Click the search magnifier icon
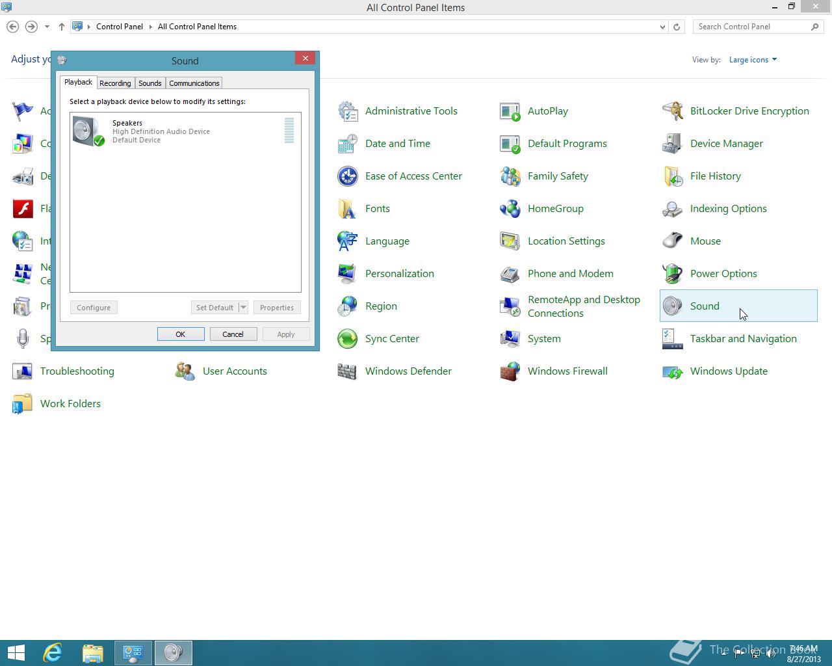Screen dimensions: 832x666 [x=815, y=27]
